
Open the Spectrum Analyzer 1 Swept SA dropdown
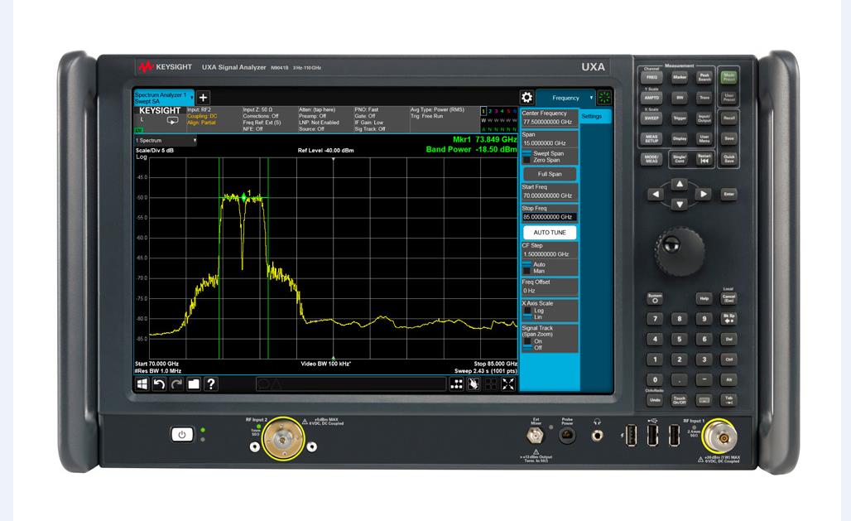coord(165,98)
